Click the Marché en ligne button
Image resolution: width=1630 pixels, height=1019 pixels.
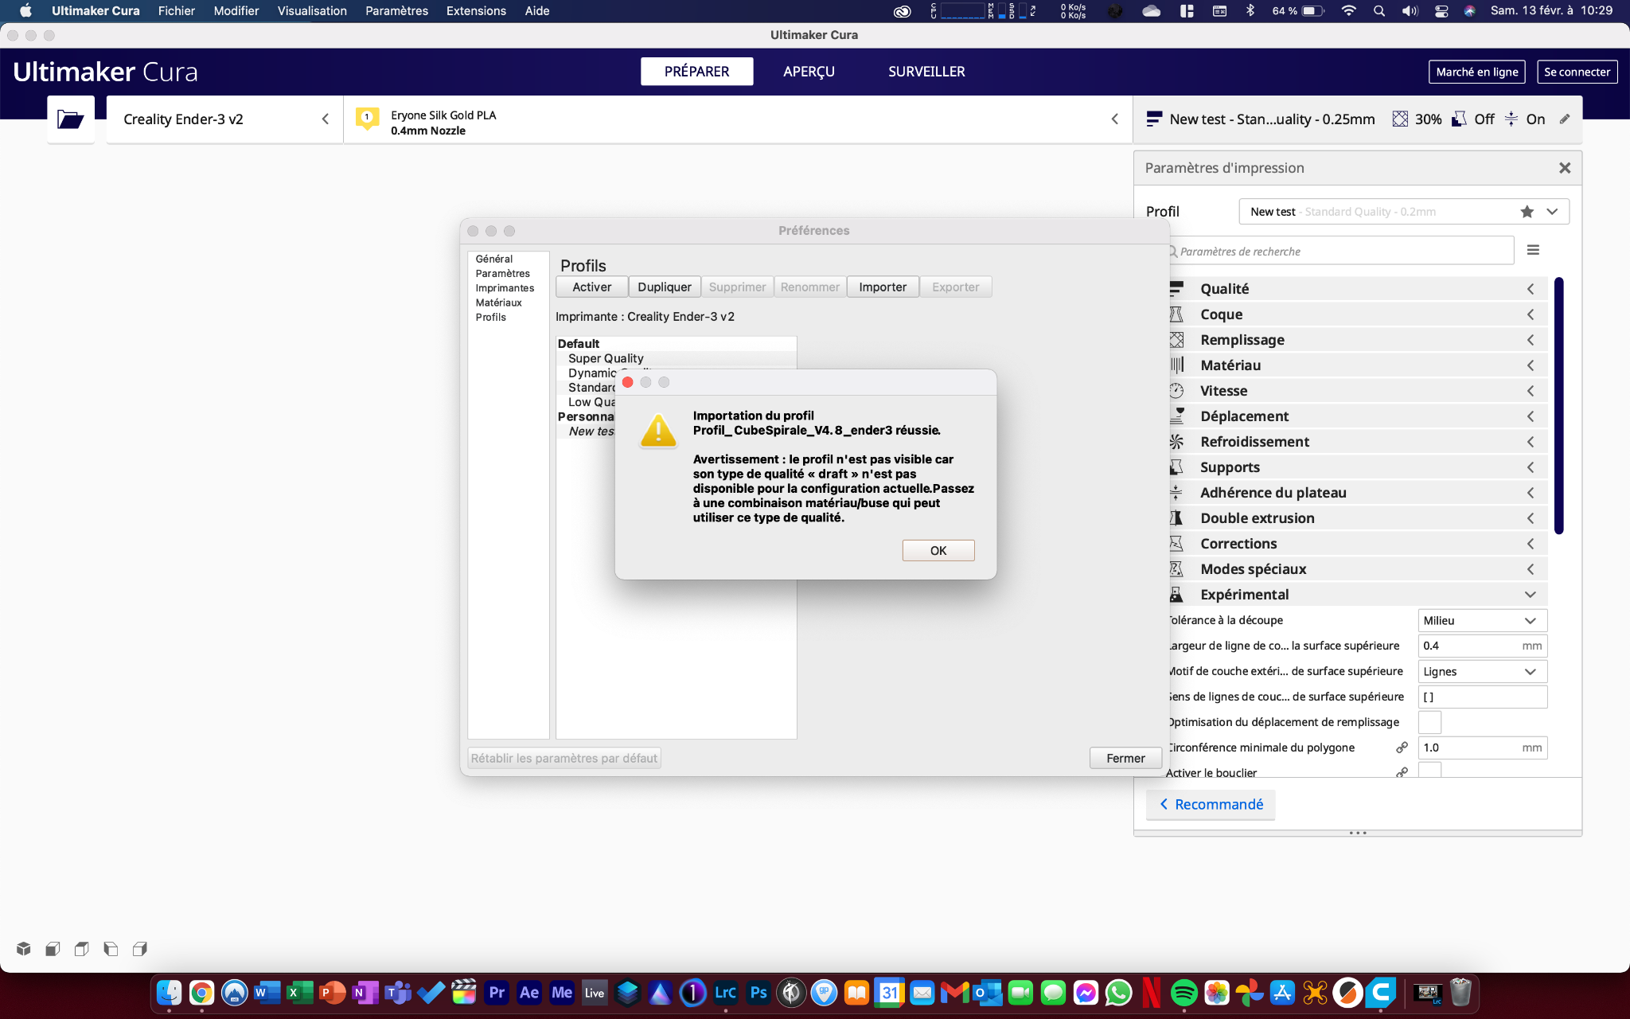coord(1476,72)
